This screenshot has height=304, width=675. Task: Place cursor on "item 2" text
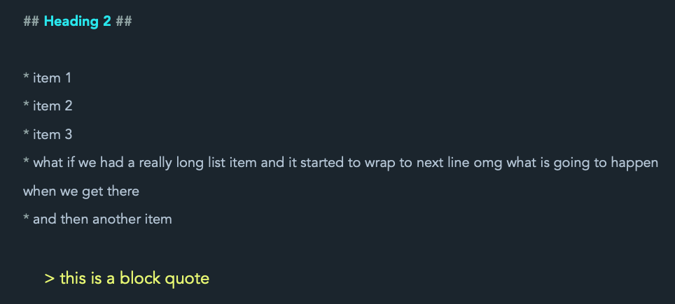coord(53,106)
